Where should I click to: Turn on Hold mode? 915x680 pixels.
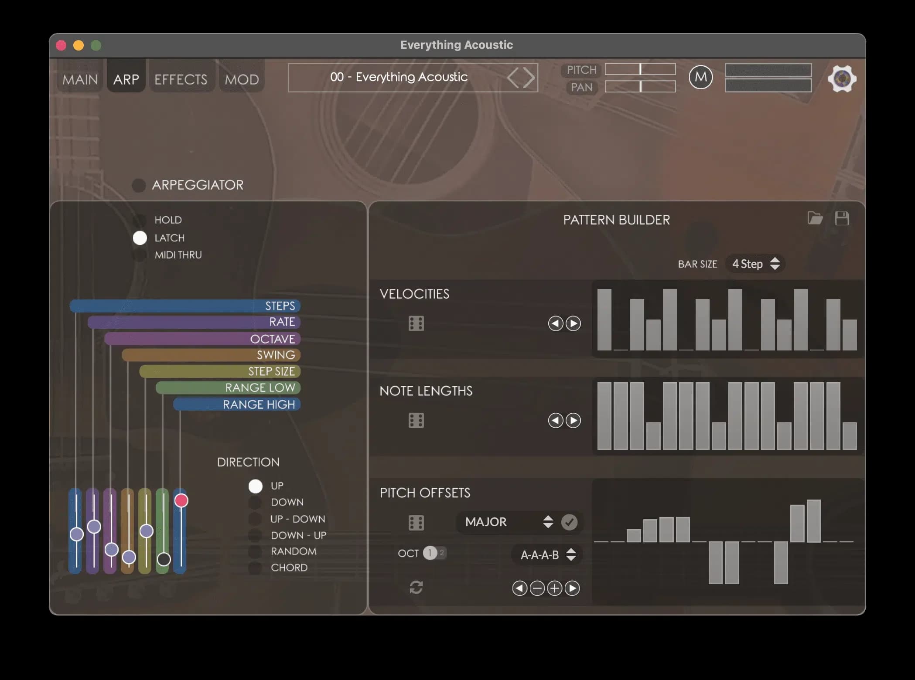140,220
